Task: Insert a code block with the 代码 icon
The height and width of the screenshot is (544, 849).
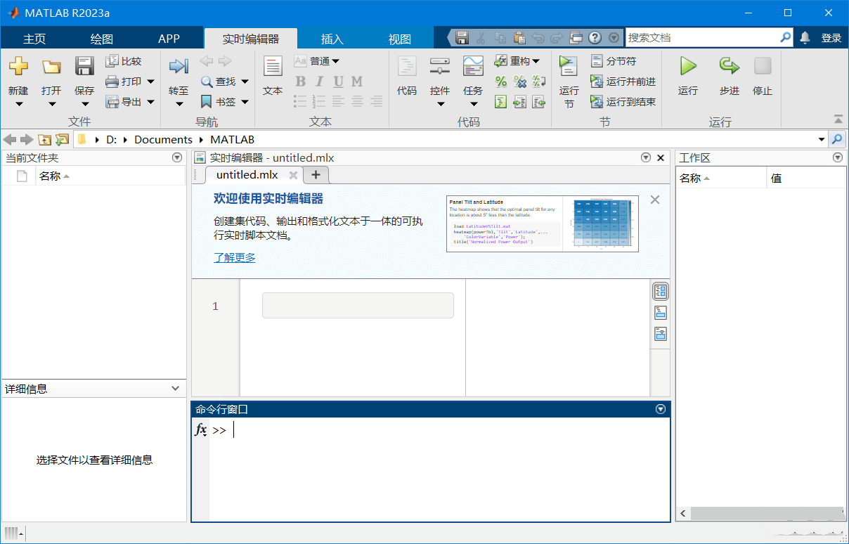Action: point(407,79)
